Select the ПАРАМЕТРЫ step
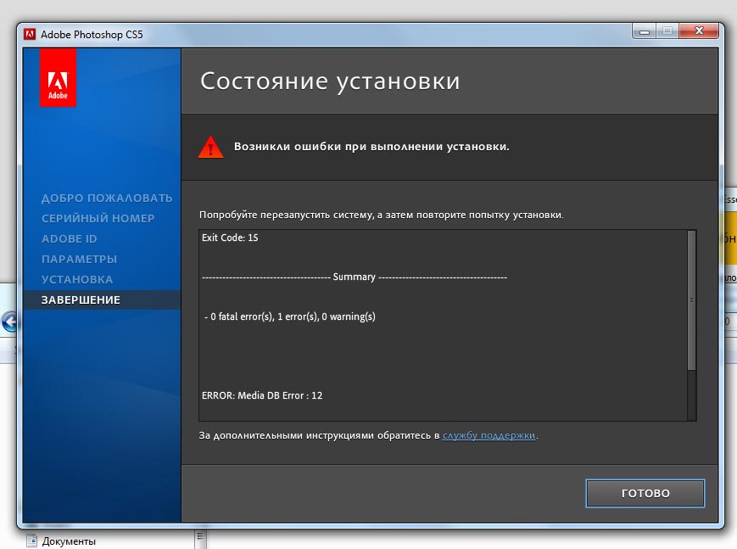The image size is (737, 549). pyautogui.click(x=79, y=259)
